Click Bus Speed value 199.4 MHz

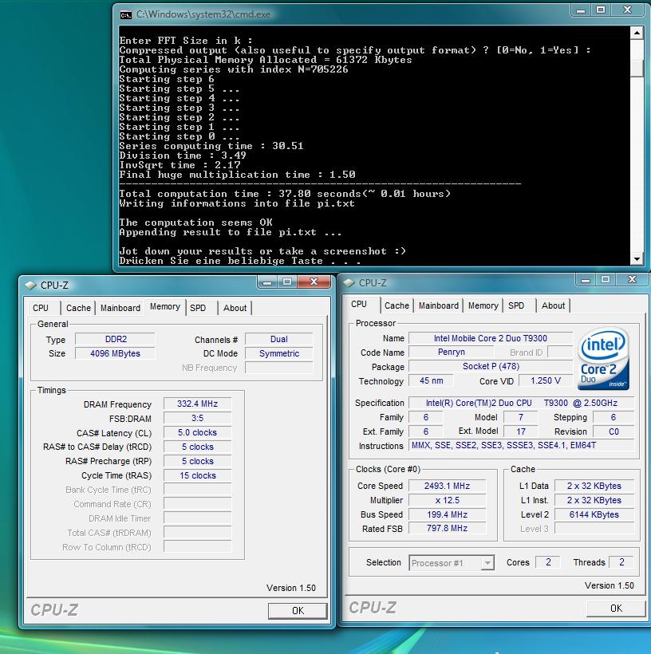click(x=447, y=514)
